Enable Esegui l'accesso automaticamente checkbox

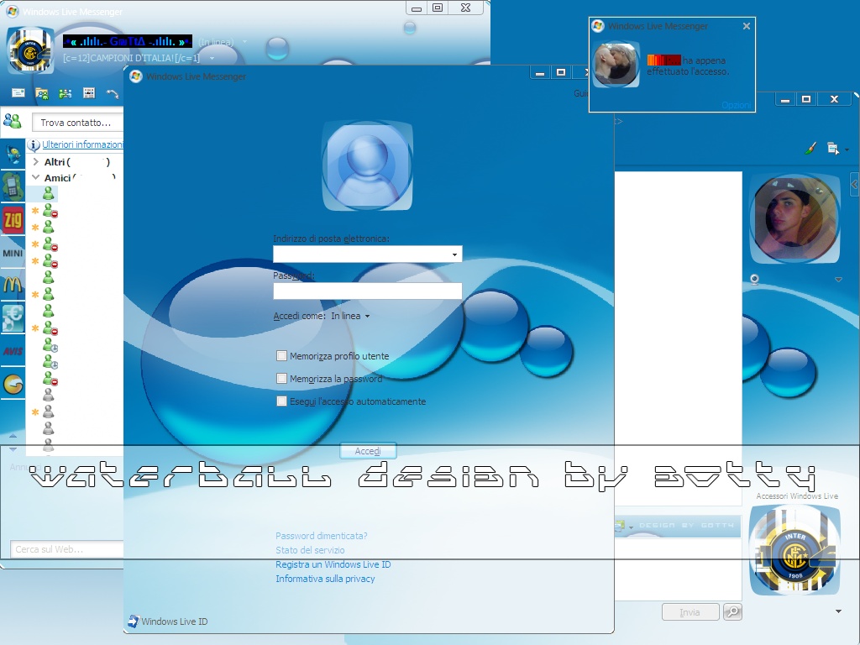click(281, 401)
